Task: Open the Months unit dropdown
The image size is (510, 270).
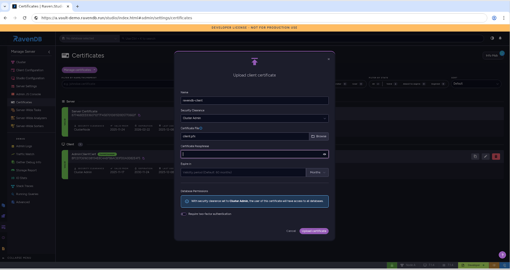Action: (317, 172)
